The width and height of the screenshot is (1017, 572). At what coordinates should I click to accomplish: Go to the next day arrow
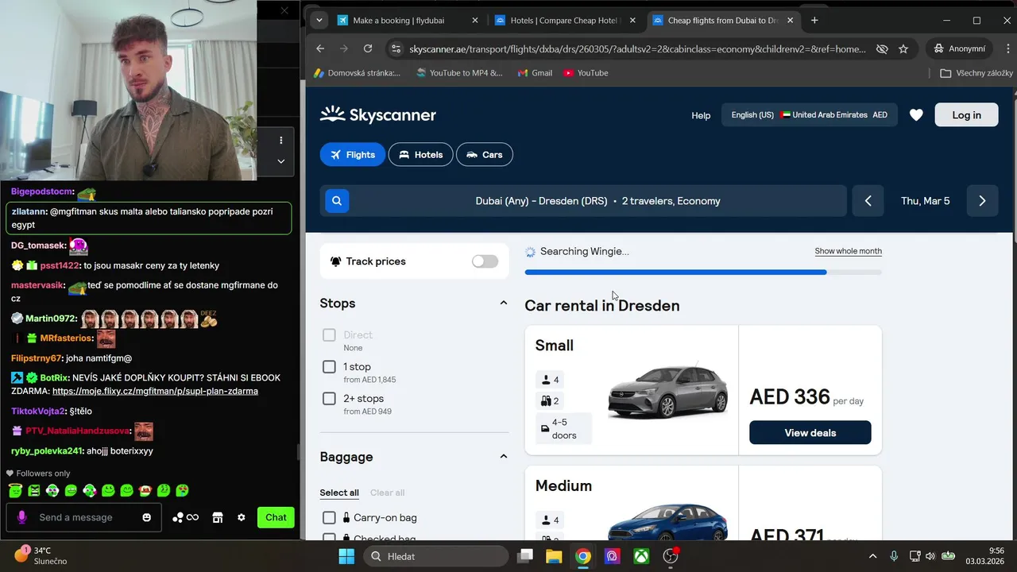pyautogui.click(x=982, y=201)
